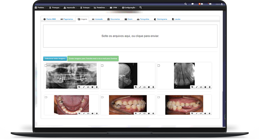Switch to the Odontograma tab

[x=160, y=19]
